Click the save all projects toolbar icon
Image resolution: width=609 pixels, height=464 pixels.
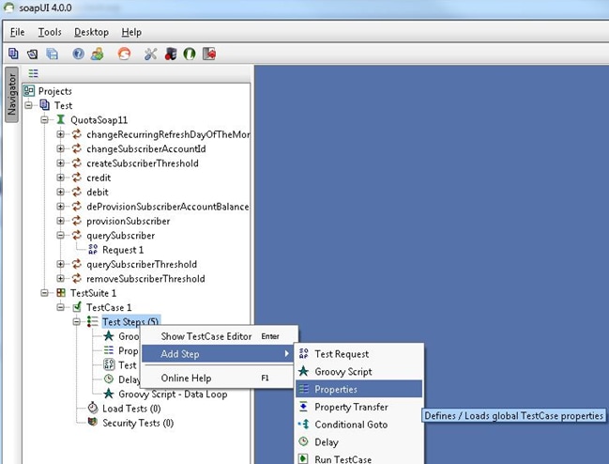[x=52, y=54]
